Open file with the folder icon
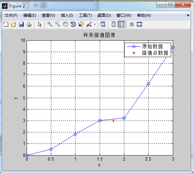The image size is (193, 173). (x=13, y=24)
